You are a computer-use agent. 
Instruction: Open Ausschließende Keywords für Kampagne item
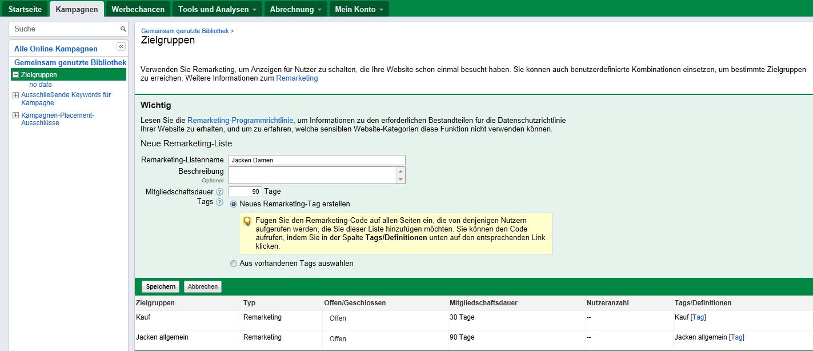66,99
